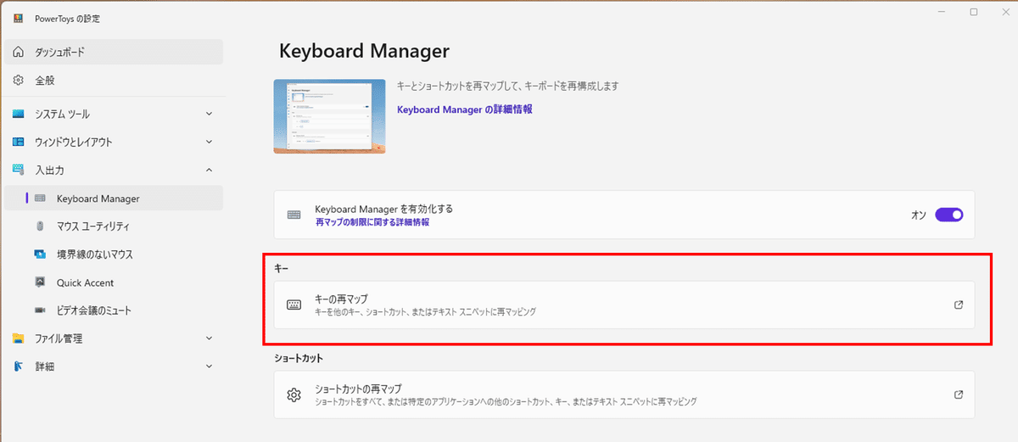Click the PowerToys app logo icon
The height and width of the screenshot is (442, 1018).
pyautogui.click(x=18, y=18)
